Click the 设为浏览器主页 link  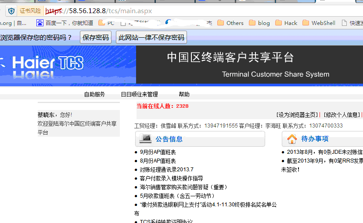click(x=297, y=115)
